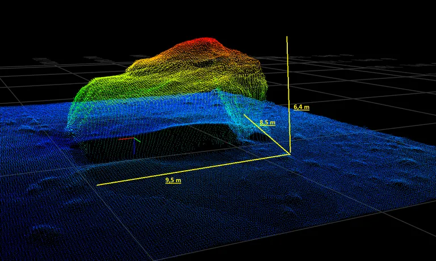The width and height of the screenshot is (436, 261).
Task: Select the top end of the vertical yellow line
Action: tap(287, 37)
